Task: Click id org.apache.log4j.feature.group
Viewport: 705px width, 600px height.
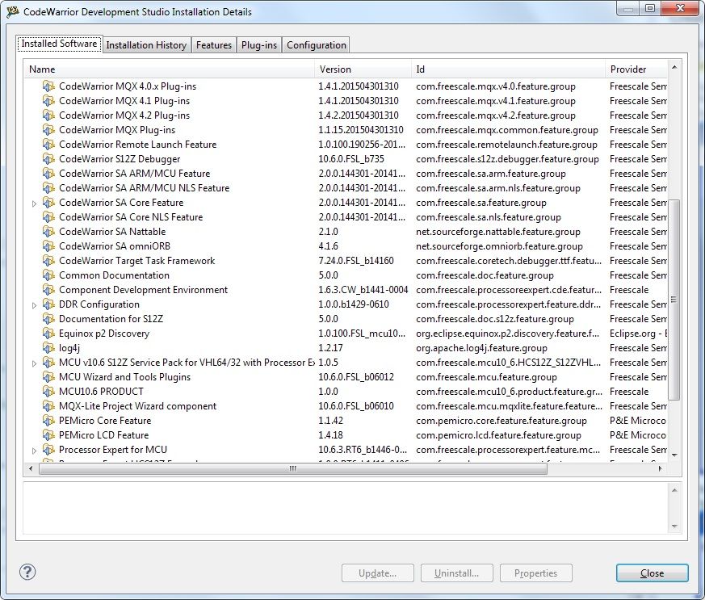Action: coord(481,348)
